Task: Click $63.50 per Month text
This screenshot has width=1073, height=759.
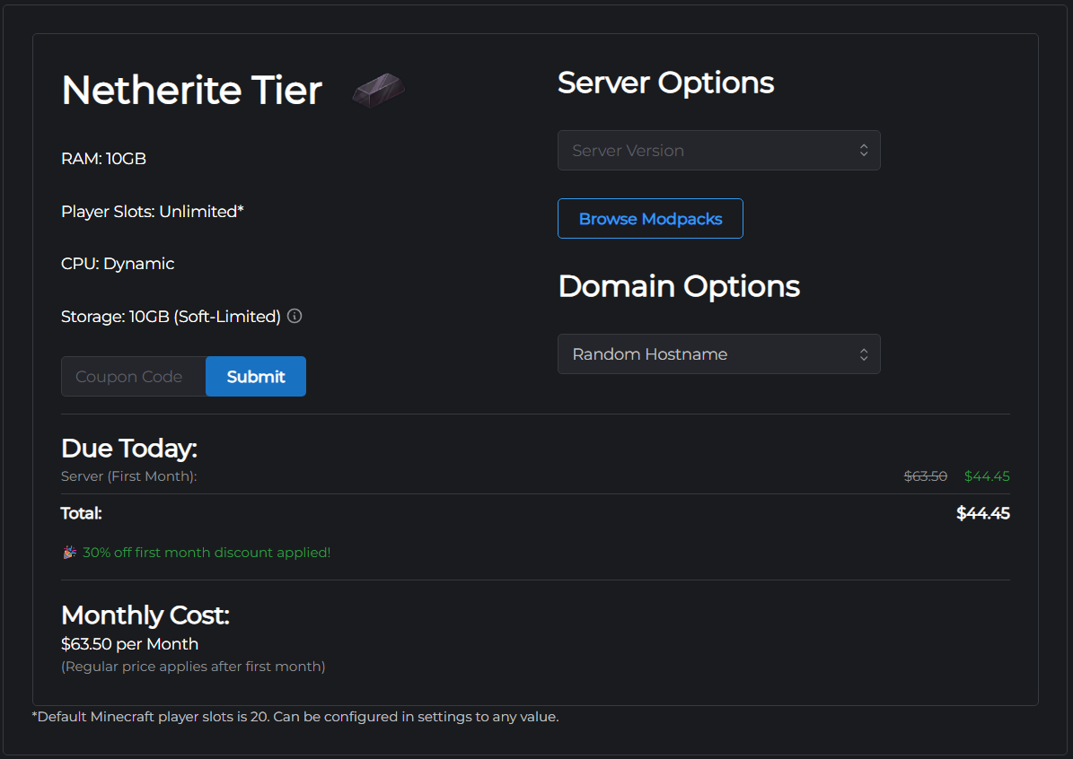Action: coord(129,644)
